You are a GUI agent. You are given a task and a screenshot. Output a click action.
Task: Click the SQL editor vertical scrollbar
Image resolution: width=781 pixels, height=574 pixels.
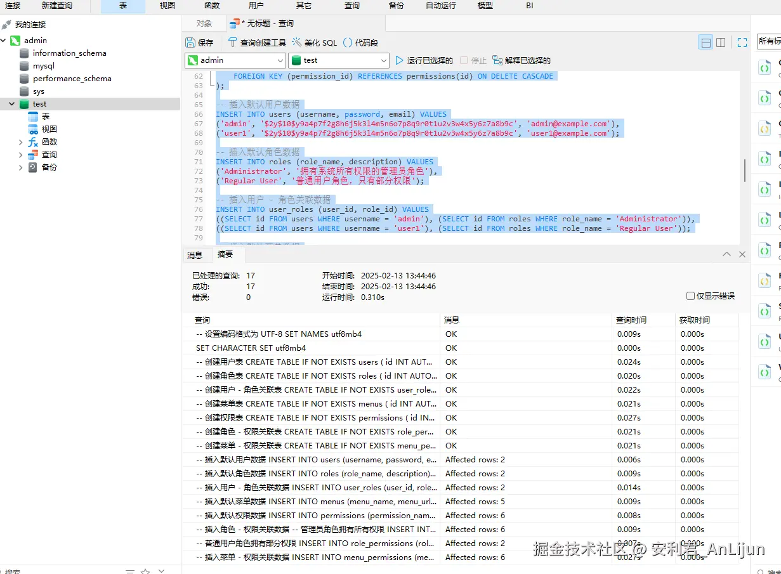pyautogui.click(x=745, y=171)
